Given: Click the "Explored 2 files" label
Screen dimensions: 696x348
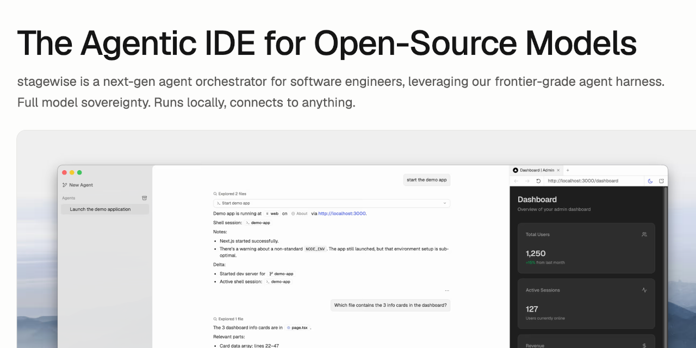Looking at the screenshot, I should pyautogui.click(x=232, y=194).
